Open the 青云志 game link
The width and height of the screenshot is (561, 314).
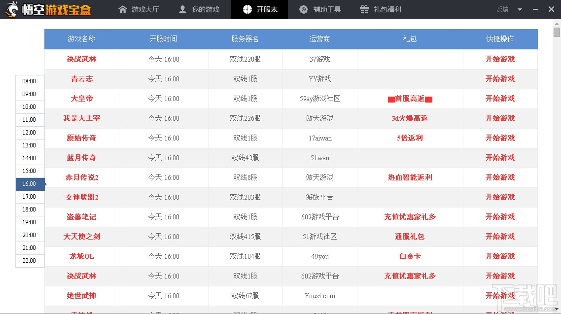coord(81,79)
